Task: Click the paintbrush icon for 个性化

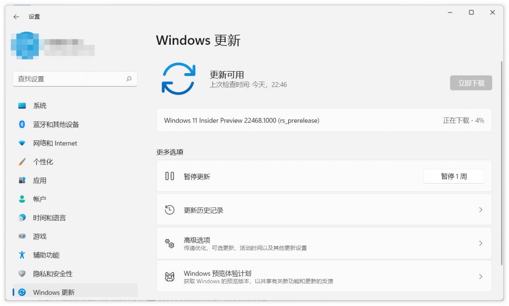Action: [x=22, y=161]
